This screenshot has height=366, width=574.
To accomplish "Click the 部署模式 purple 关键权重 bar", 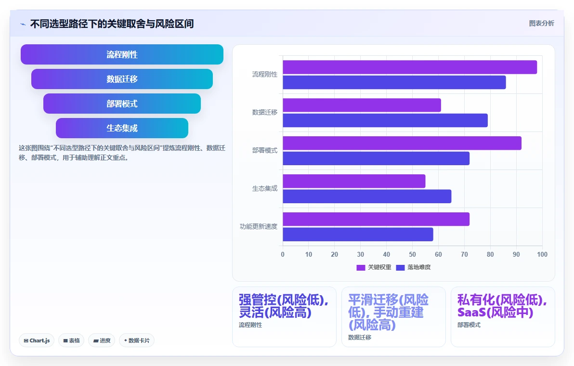I will (402, 143).
